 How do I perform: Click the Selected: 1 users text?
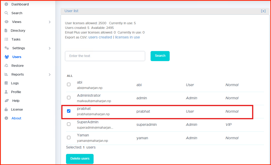point(81,147)
